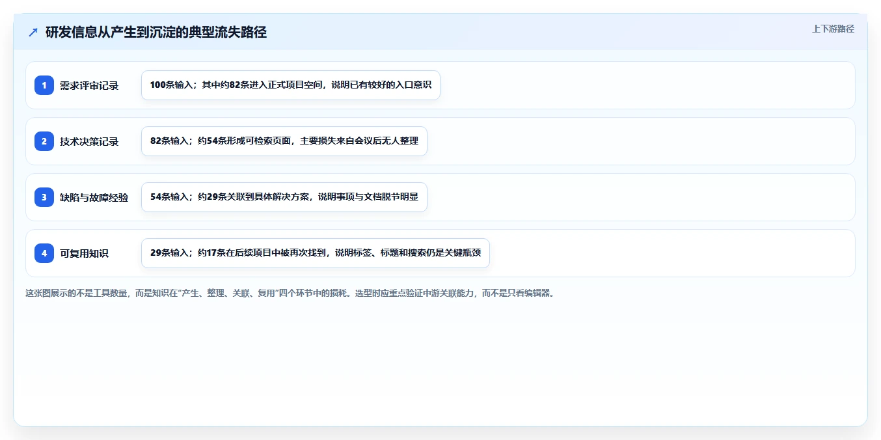
Task: Select the 技术决策记录 label
Action: click(x=89, y=141)
